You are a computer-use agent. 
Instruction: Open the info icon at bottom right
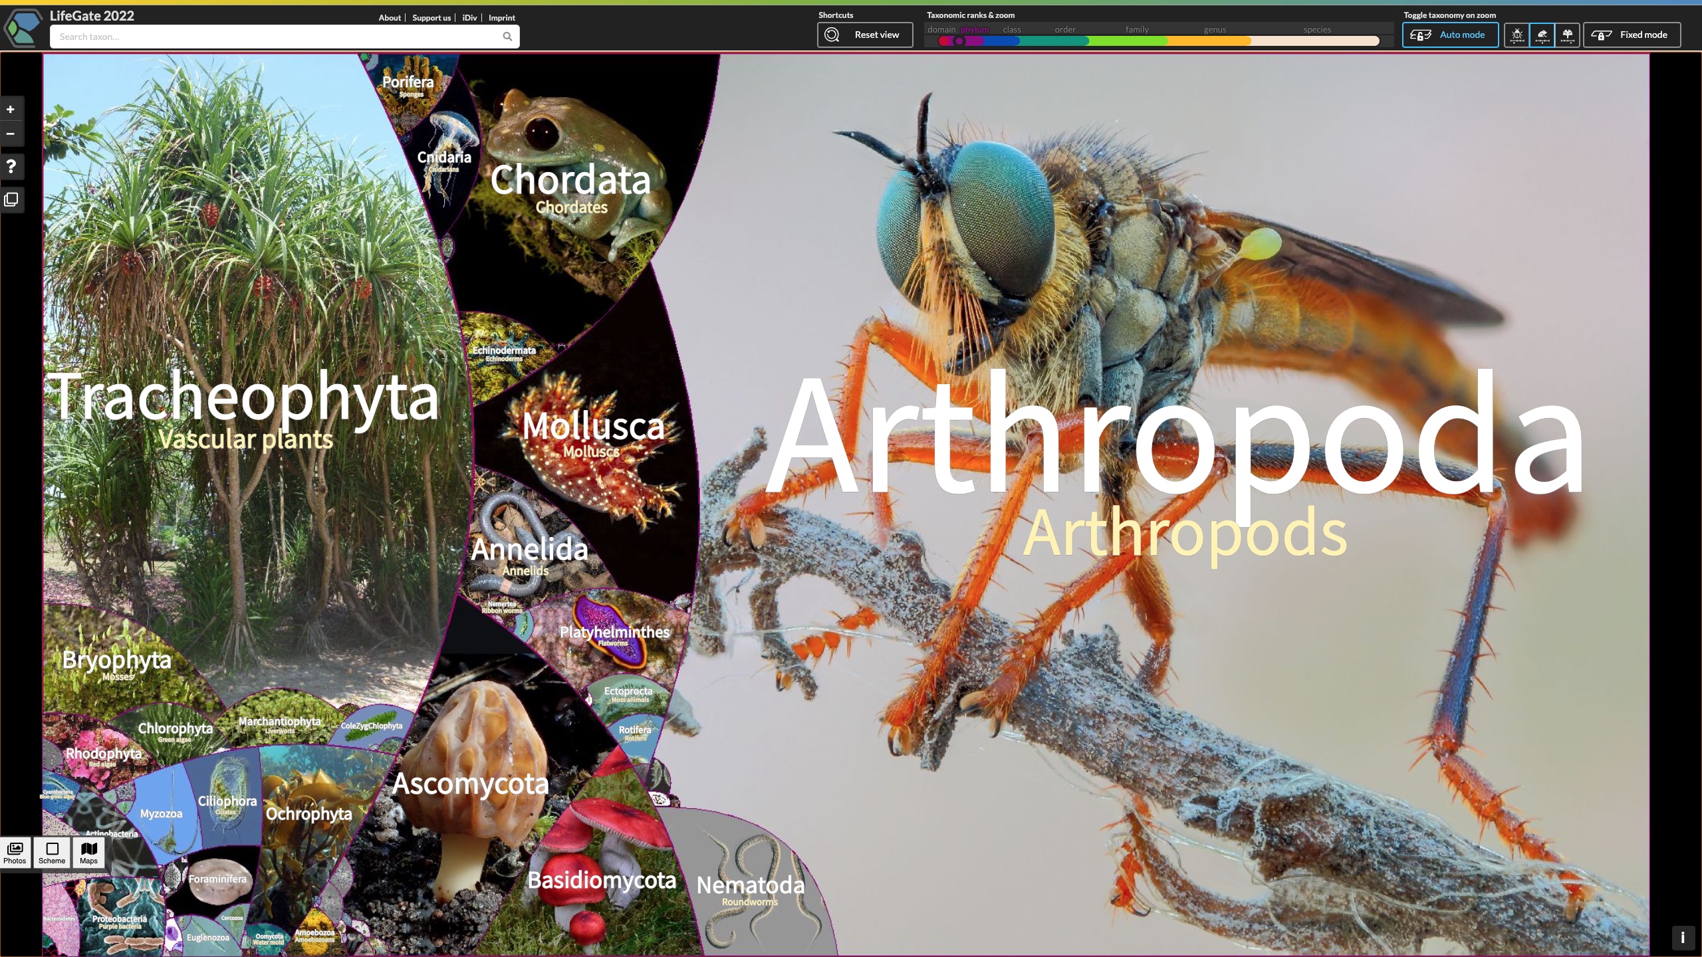tap(1682, 937)
